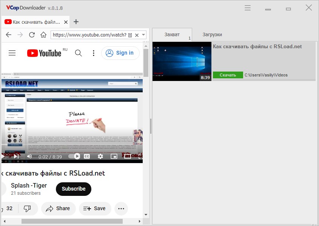
Task: Select the Захват tab
Action: (x=172, y=34)
